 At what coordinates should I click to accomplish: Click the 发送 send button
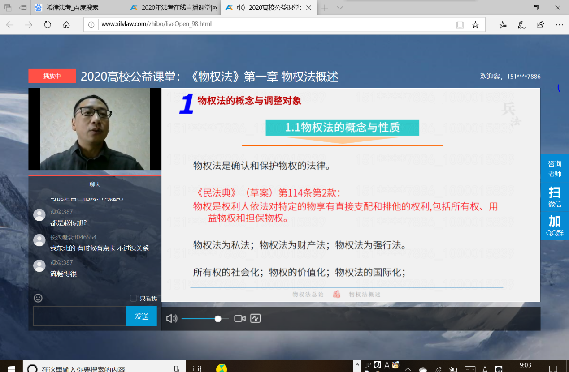pos(142,316)
